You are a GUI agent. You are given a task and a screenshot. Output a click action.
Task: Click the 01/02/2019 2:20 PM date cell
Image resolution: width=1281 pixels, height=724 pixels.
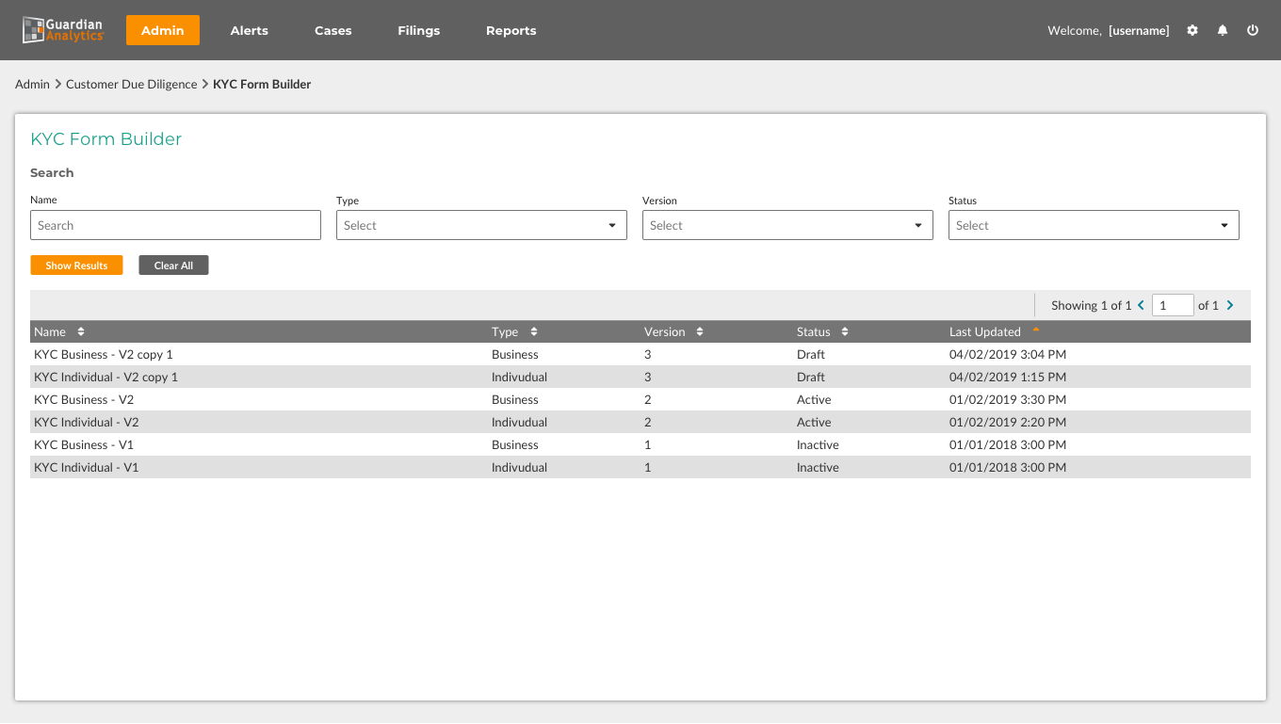coord(1008,422)
